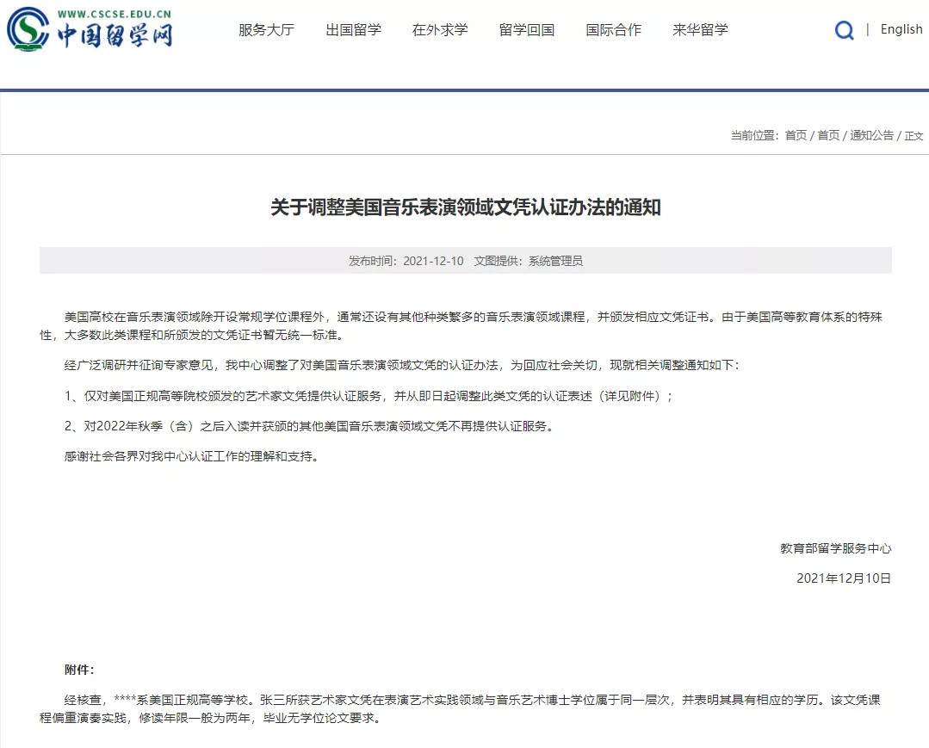929x748 pixels.
Task: Click the paragraph starting 美国高校在音乐表演领域
Action: tap(461, 325)
